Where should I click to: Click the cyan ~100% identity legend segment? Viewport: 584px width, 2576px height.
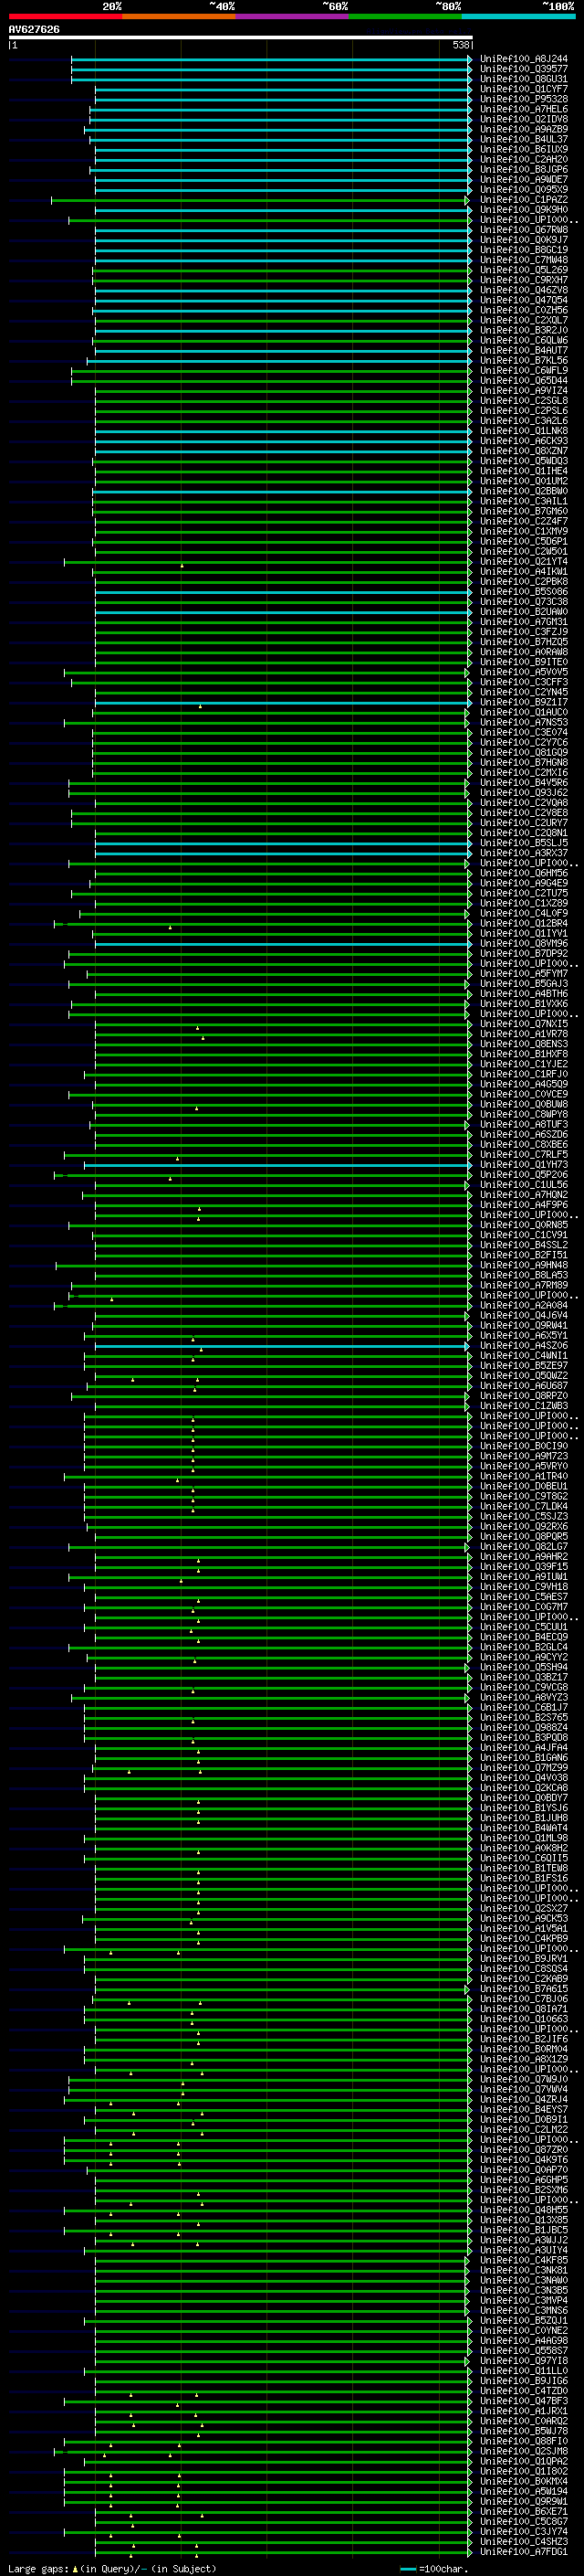click(518, 16)
